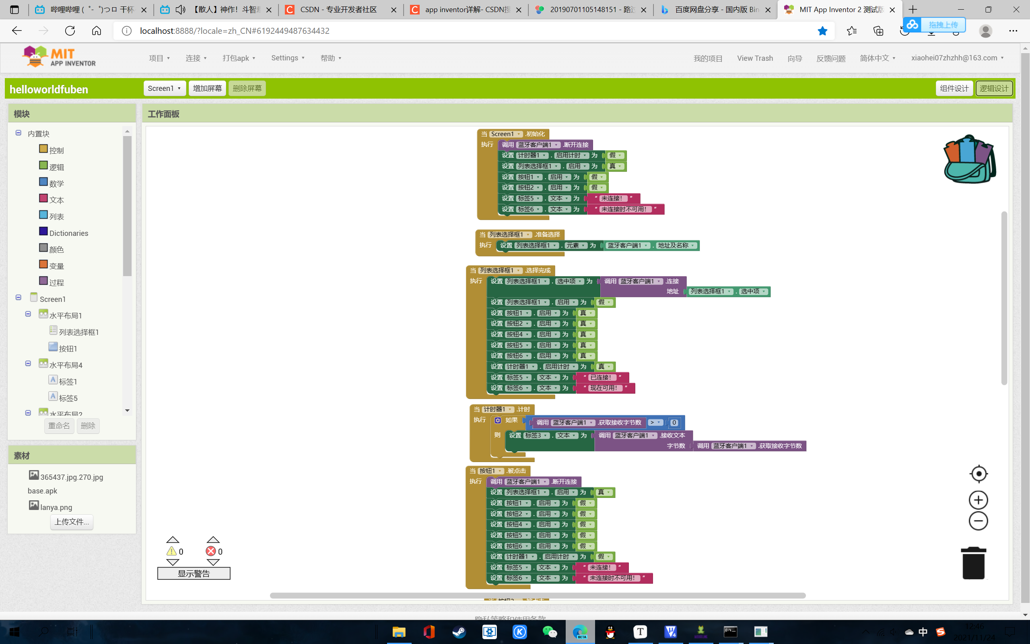Click the red error counter icon
The height and width of the screenshot is (644, 1030).
coord(211,551)
